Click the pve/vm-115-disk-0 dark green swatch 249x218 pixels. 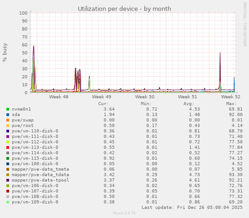8,158
